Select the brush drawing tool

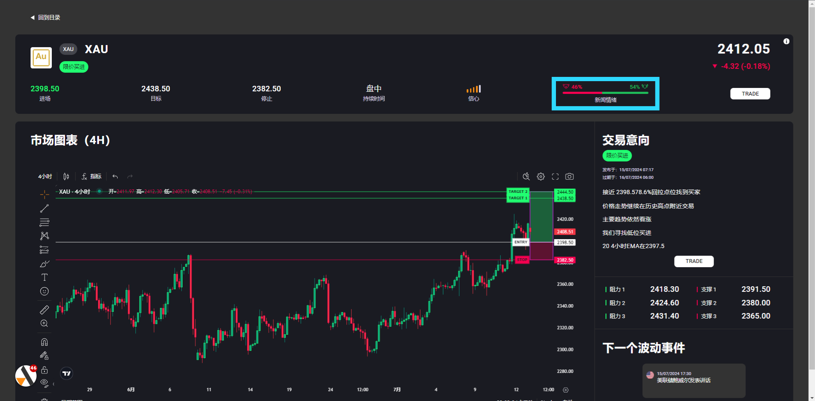pos(44,264)
